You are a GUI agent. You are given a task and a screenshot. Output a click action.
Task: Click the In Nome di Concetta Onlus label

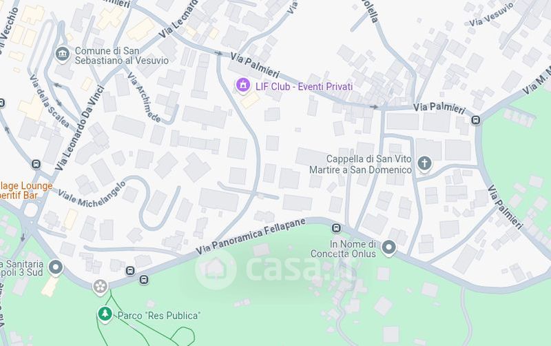[x=343, y=249]
